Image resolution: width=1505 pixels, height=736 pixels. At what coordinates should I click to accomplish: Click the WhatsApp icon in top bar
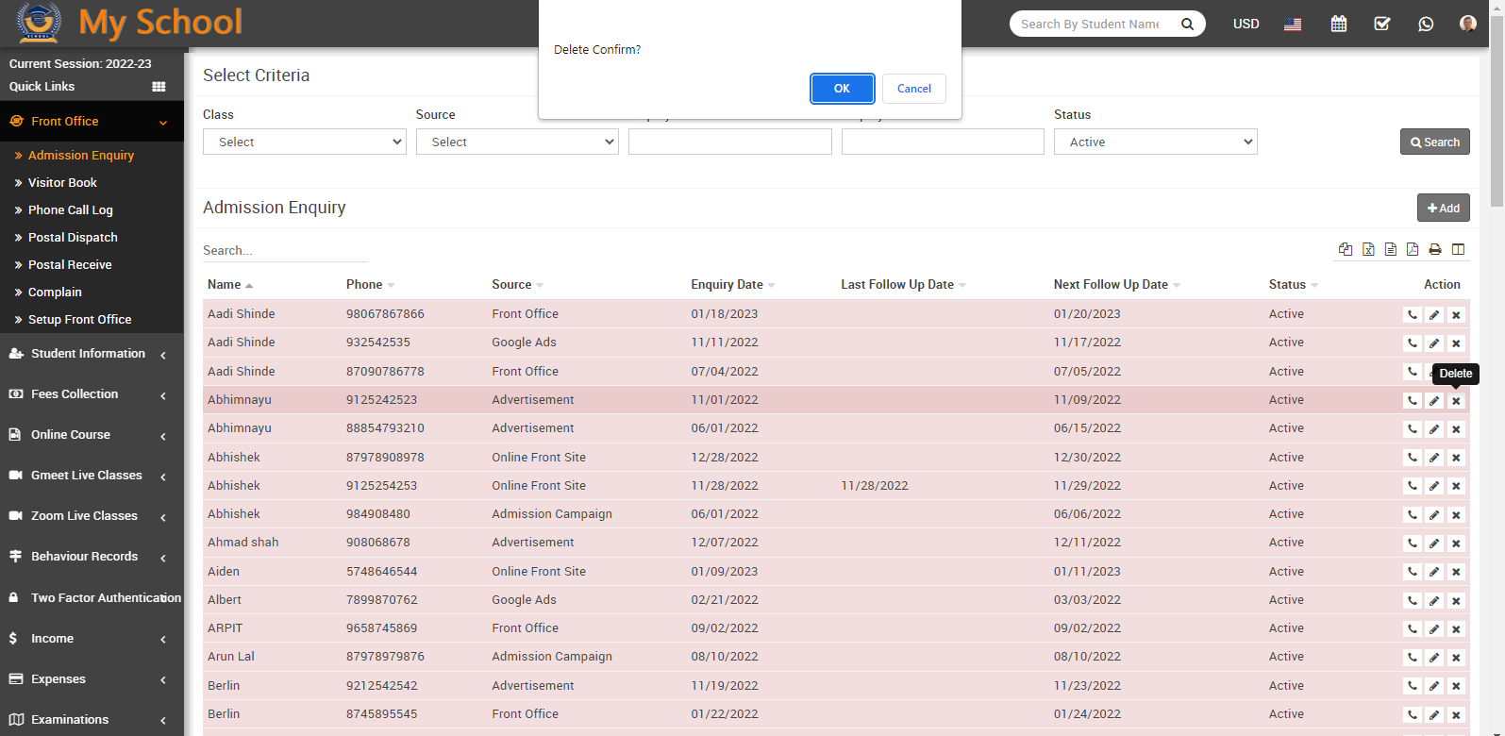pos(1425,24)
